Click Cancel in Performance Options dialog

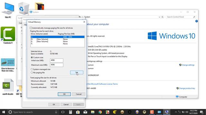coord(66,104)
